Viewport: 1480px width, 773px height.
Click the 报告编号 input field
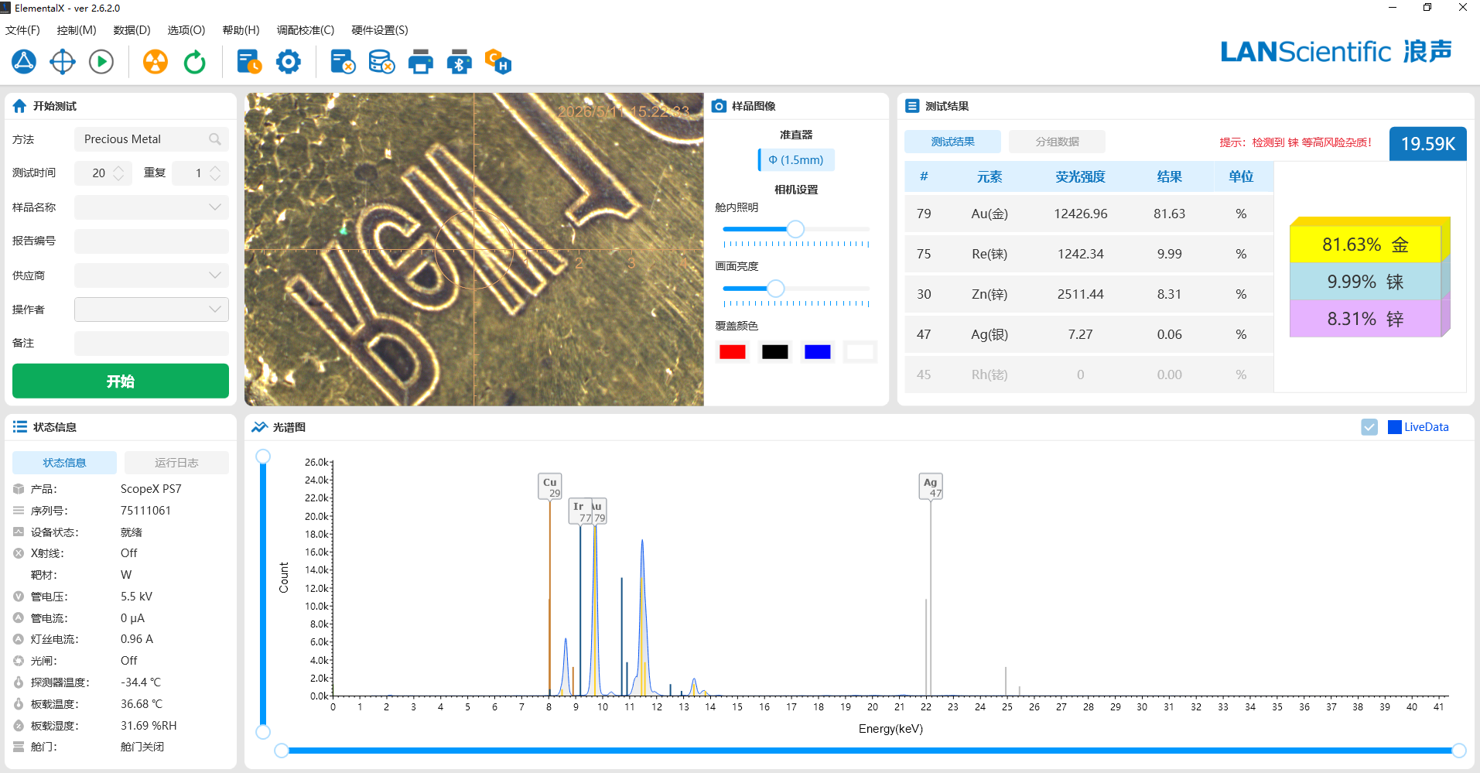point(152,241)
